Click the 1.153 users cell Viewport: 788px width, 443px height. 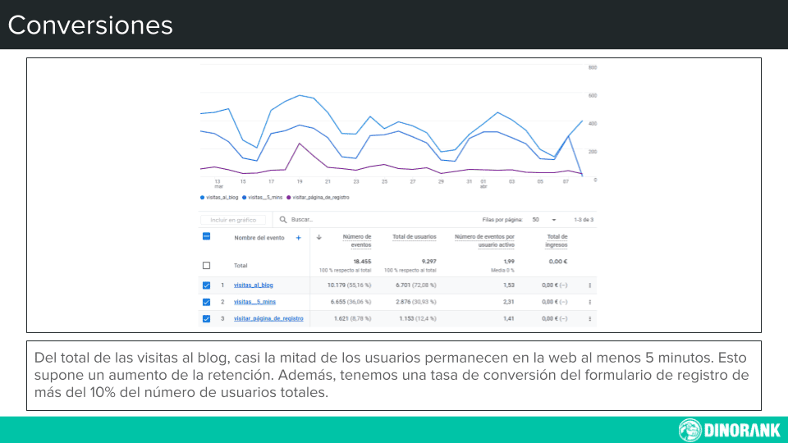pos(418,318)
